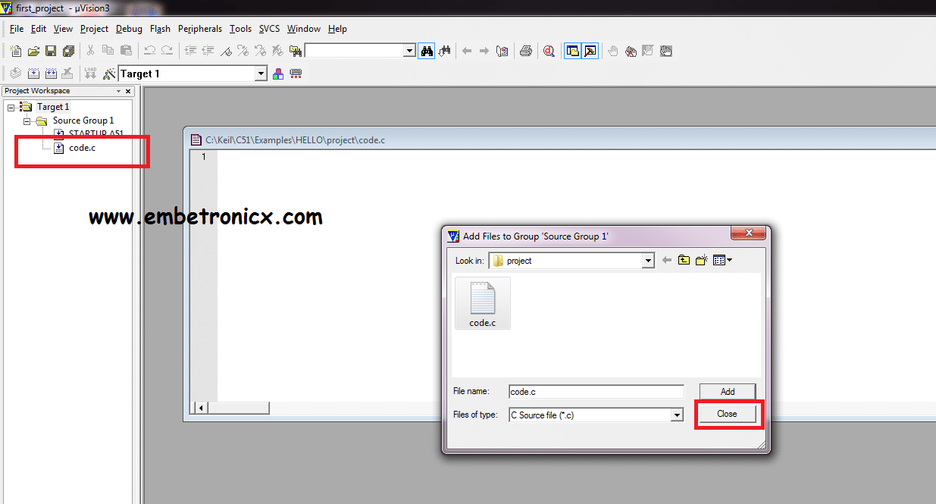The image size is (936, 504).
Task: Click the Cut scissors icon
Action: click(90, 51)
